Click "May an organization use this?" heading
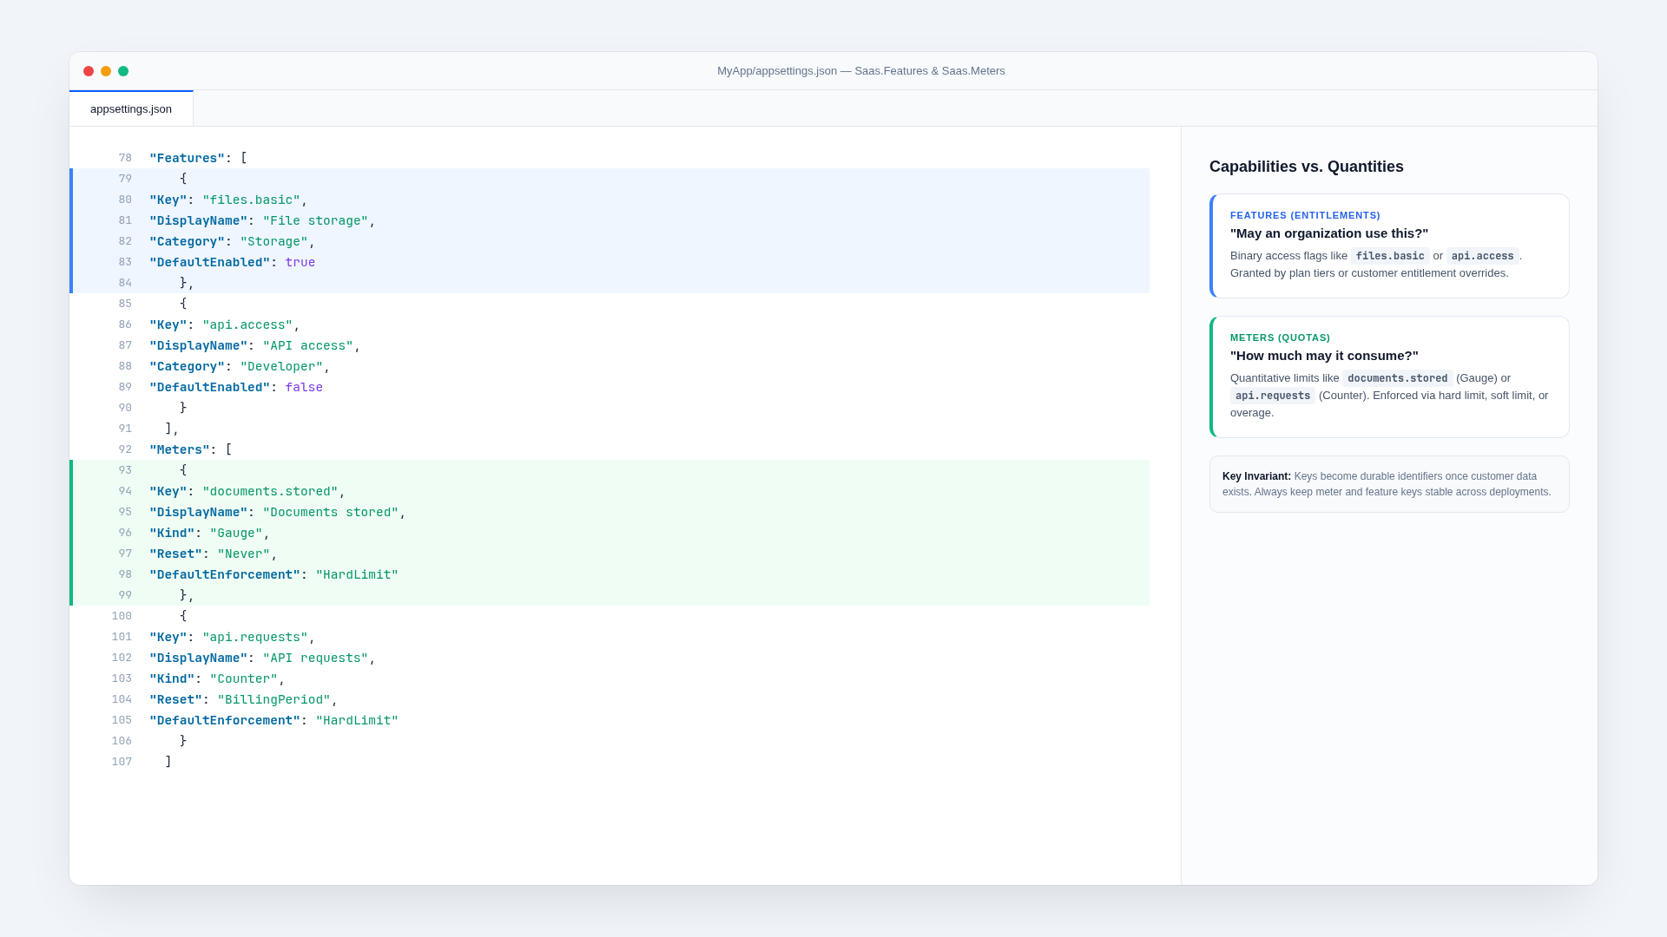Image resolution: width=1667 pixels, height=937 pixels. point(1329,233)
